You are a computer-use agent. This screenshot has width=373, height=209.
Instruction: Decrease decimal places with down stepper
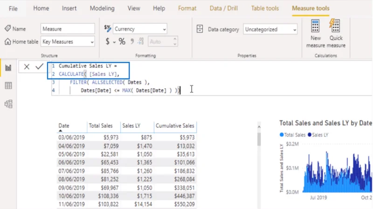pyautogui.click(x=175, y=44)
